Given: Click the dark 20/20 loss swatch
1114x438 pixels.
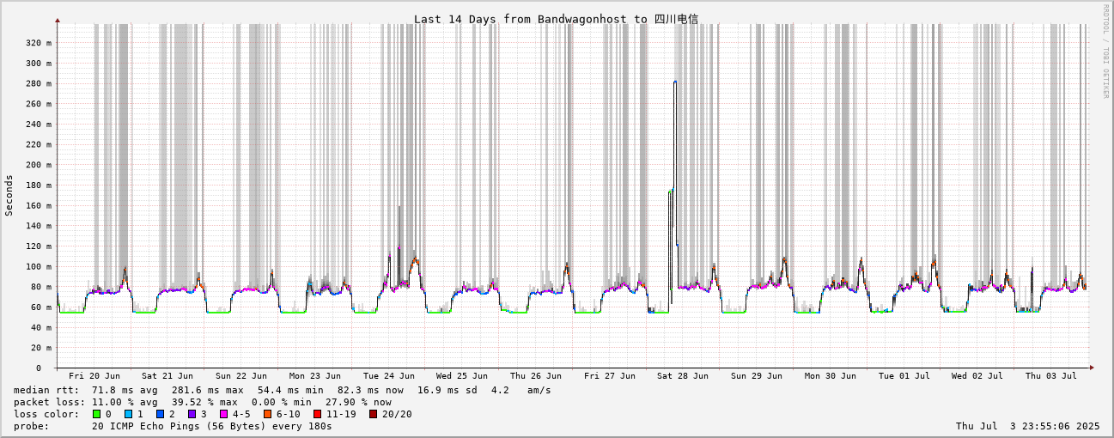Looking at the screenshot, I should tap(373, 414).
